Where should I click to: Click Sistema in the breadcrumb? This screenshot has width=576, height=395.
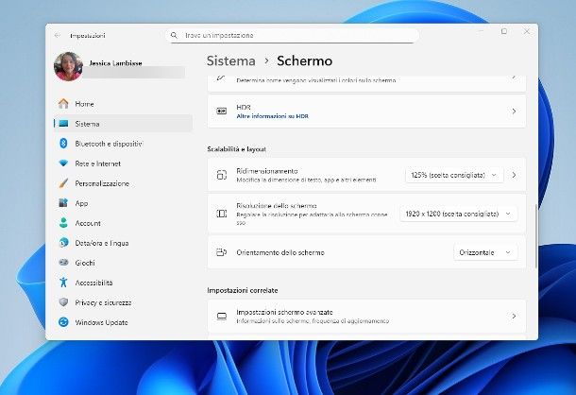click(x=231, y=60)
